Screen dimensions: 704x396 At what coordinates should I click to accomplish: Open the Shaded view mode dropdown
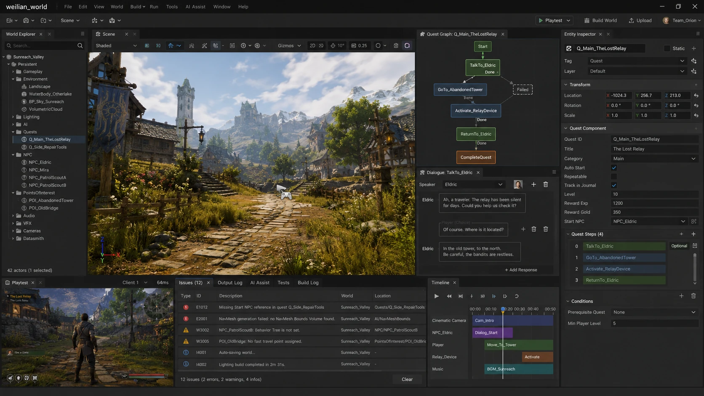(x=116, y=45)
